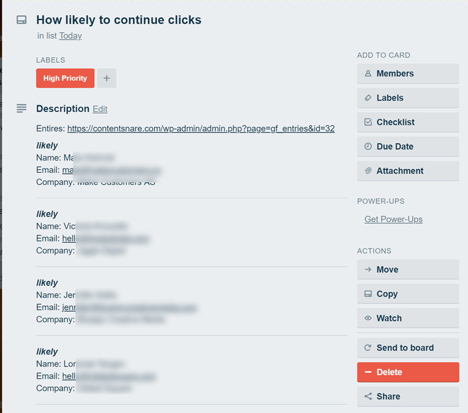
Task: Edit the card description
Action: coord(100,109)
